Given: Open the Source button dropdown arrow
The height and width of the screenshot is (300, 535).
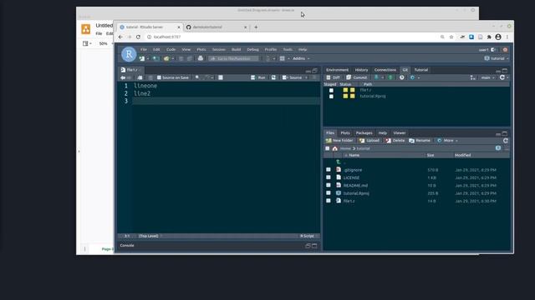Looking at the screenshot, I should coord(306,77).
